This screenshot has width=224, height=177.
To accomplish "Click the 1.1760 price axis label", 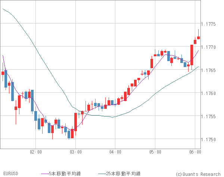I will [208, 94].
